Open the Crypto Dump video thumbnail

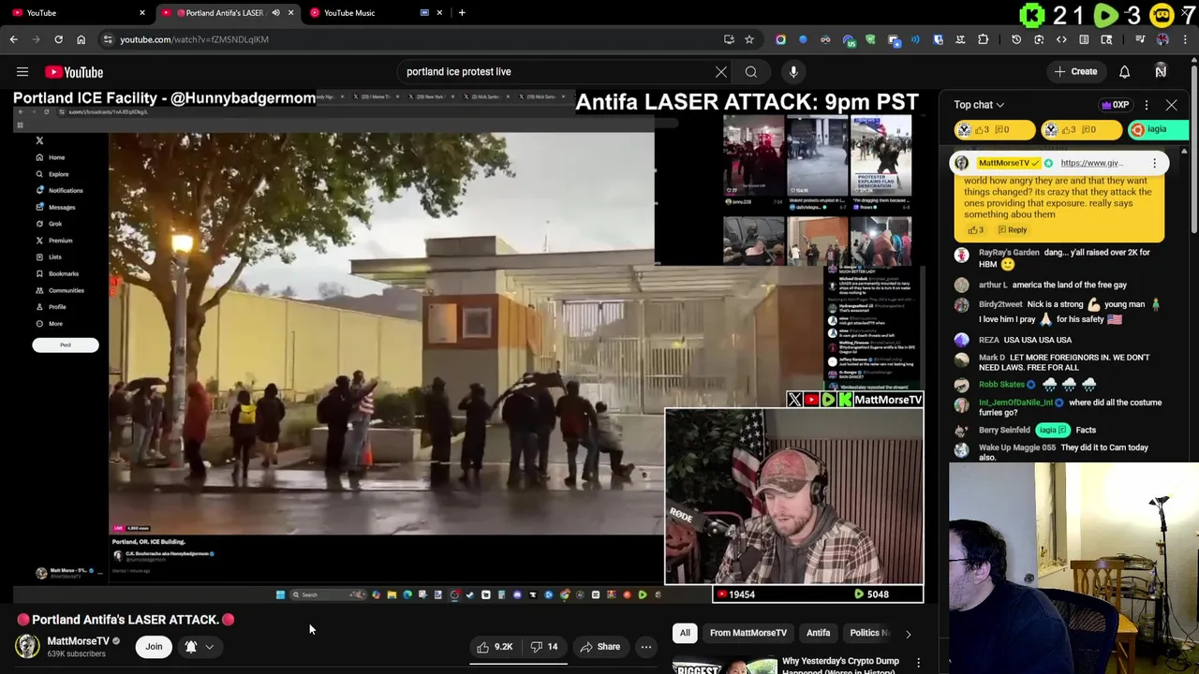coord(723,665)
